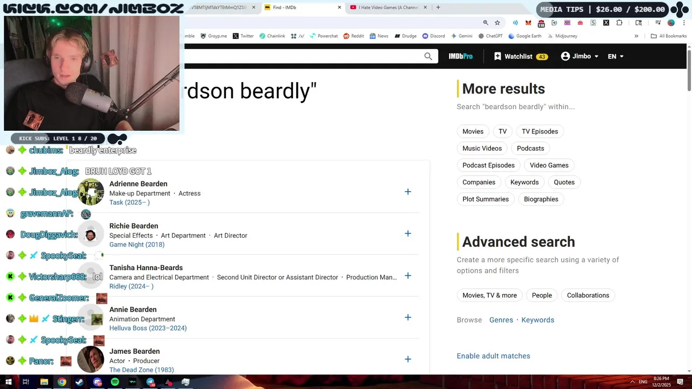
Task: Add Tanisha Hanna-Beards using the plus icon
Action: pos(408,276)
